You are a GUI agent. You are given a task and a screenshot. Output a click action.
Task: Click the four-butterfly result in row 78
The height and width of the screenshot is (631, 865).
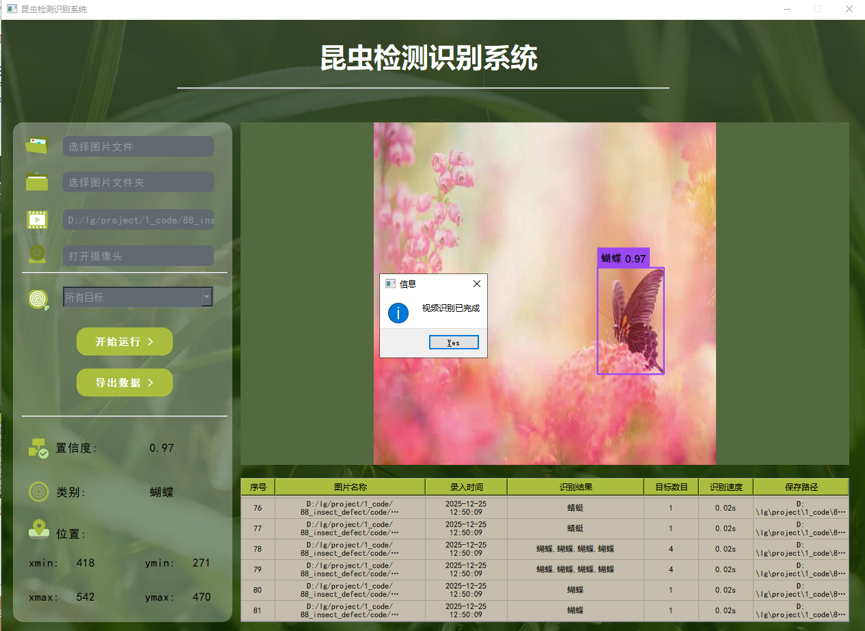click(575, 549)
